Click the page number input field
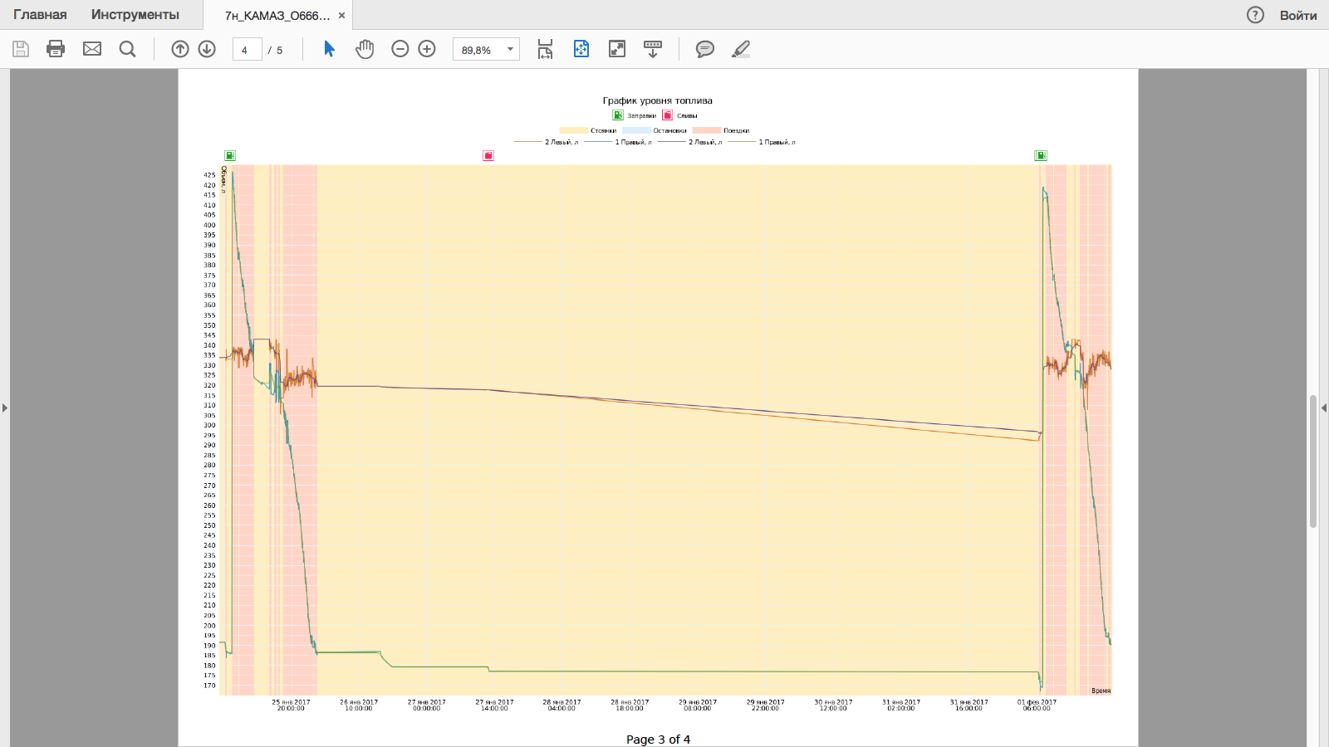1329x747 pixels. [247, 50]
